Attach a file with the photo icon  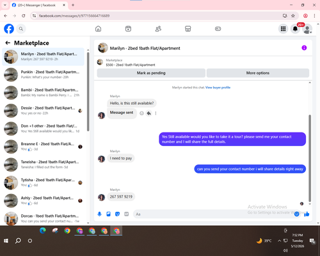108,214
